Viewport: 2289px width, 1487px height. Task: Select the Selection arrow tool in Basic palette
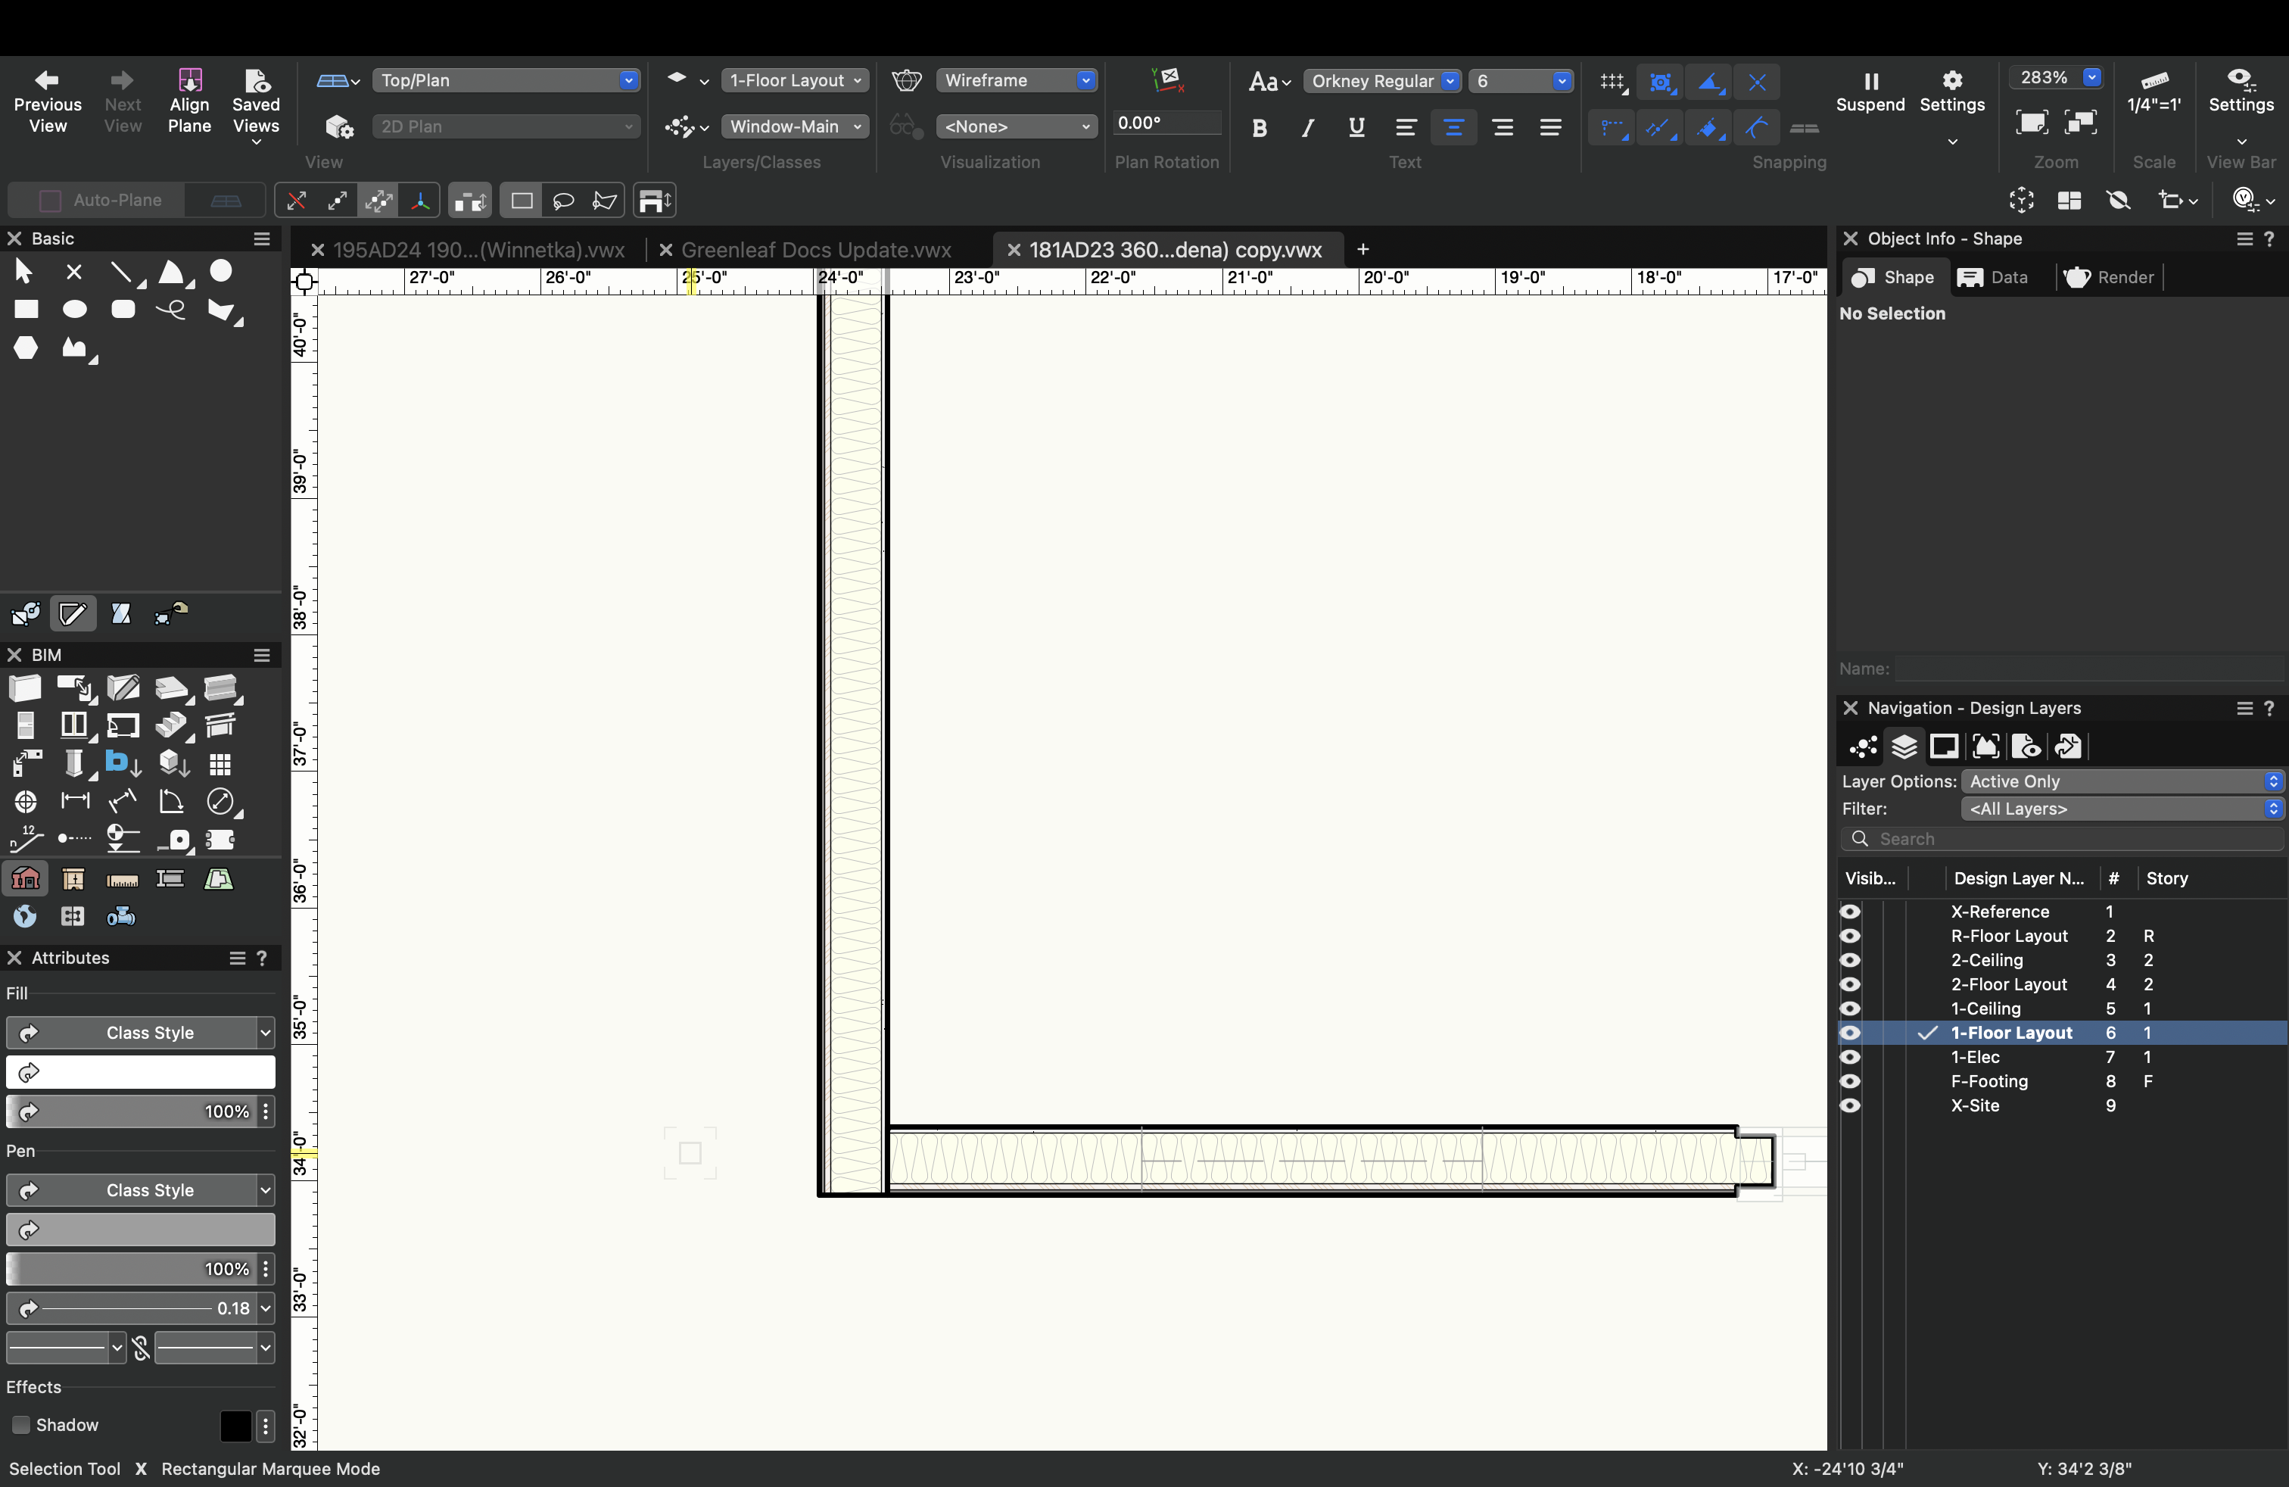[24, 273]
